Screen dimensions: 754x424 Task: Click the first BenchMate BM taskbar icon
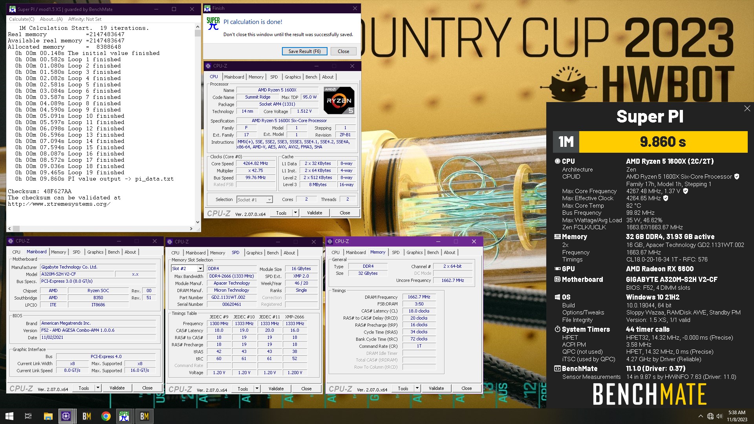pos(86,416)
